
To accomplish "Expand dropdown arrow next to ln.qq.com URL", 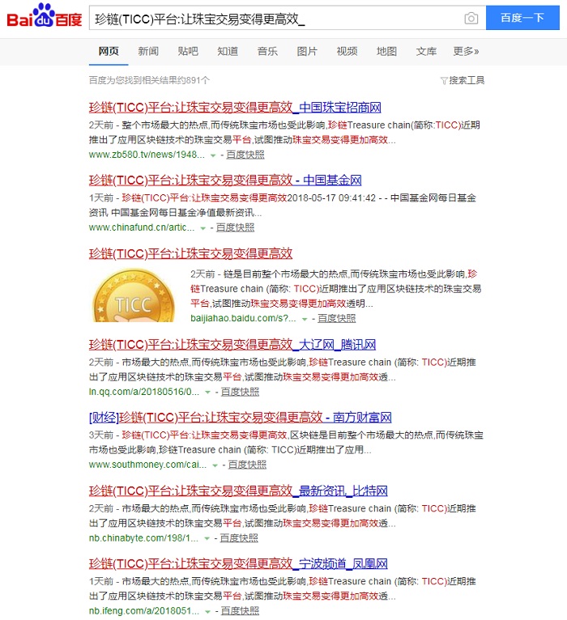I will [x=207, y=393].
